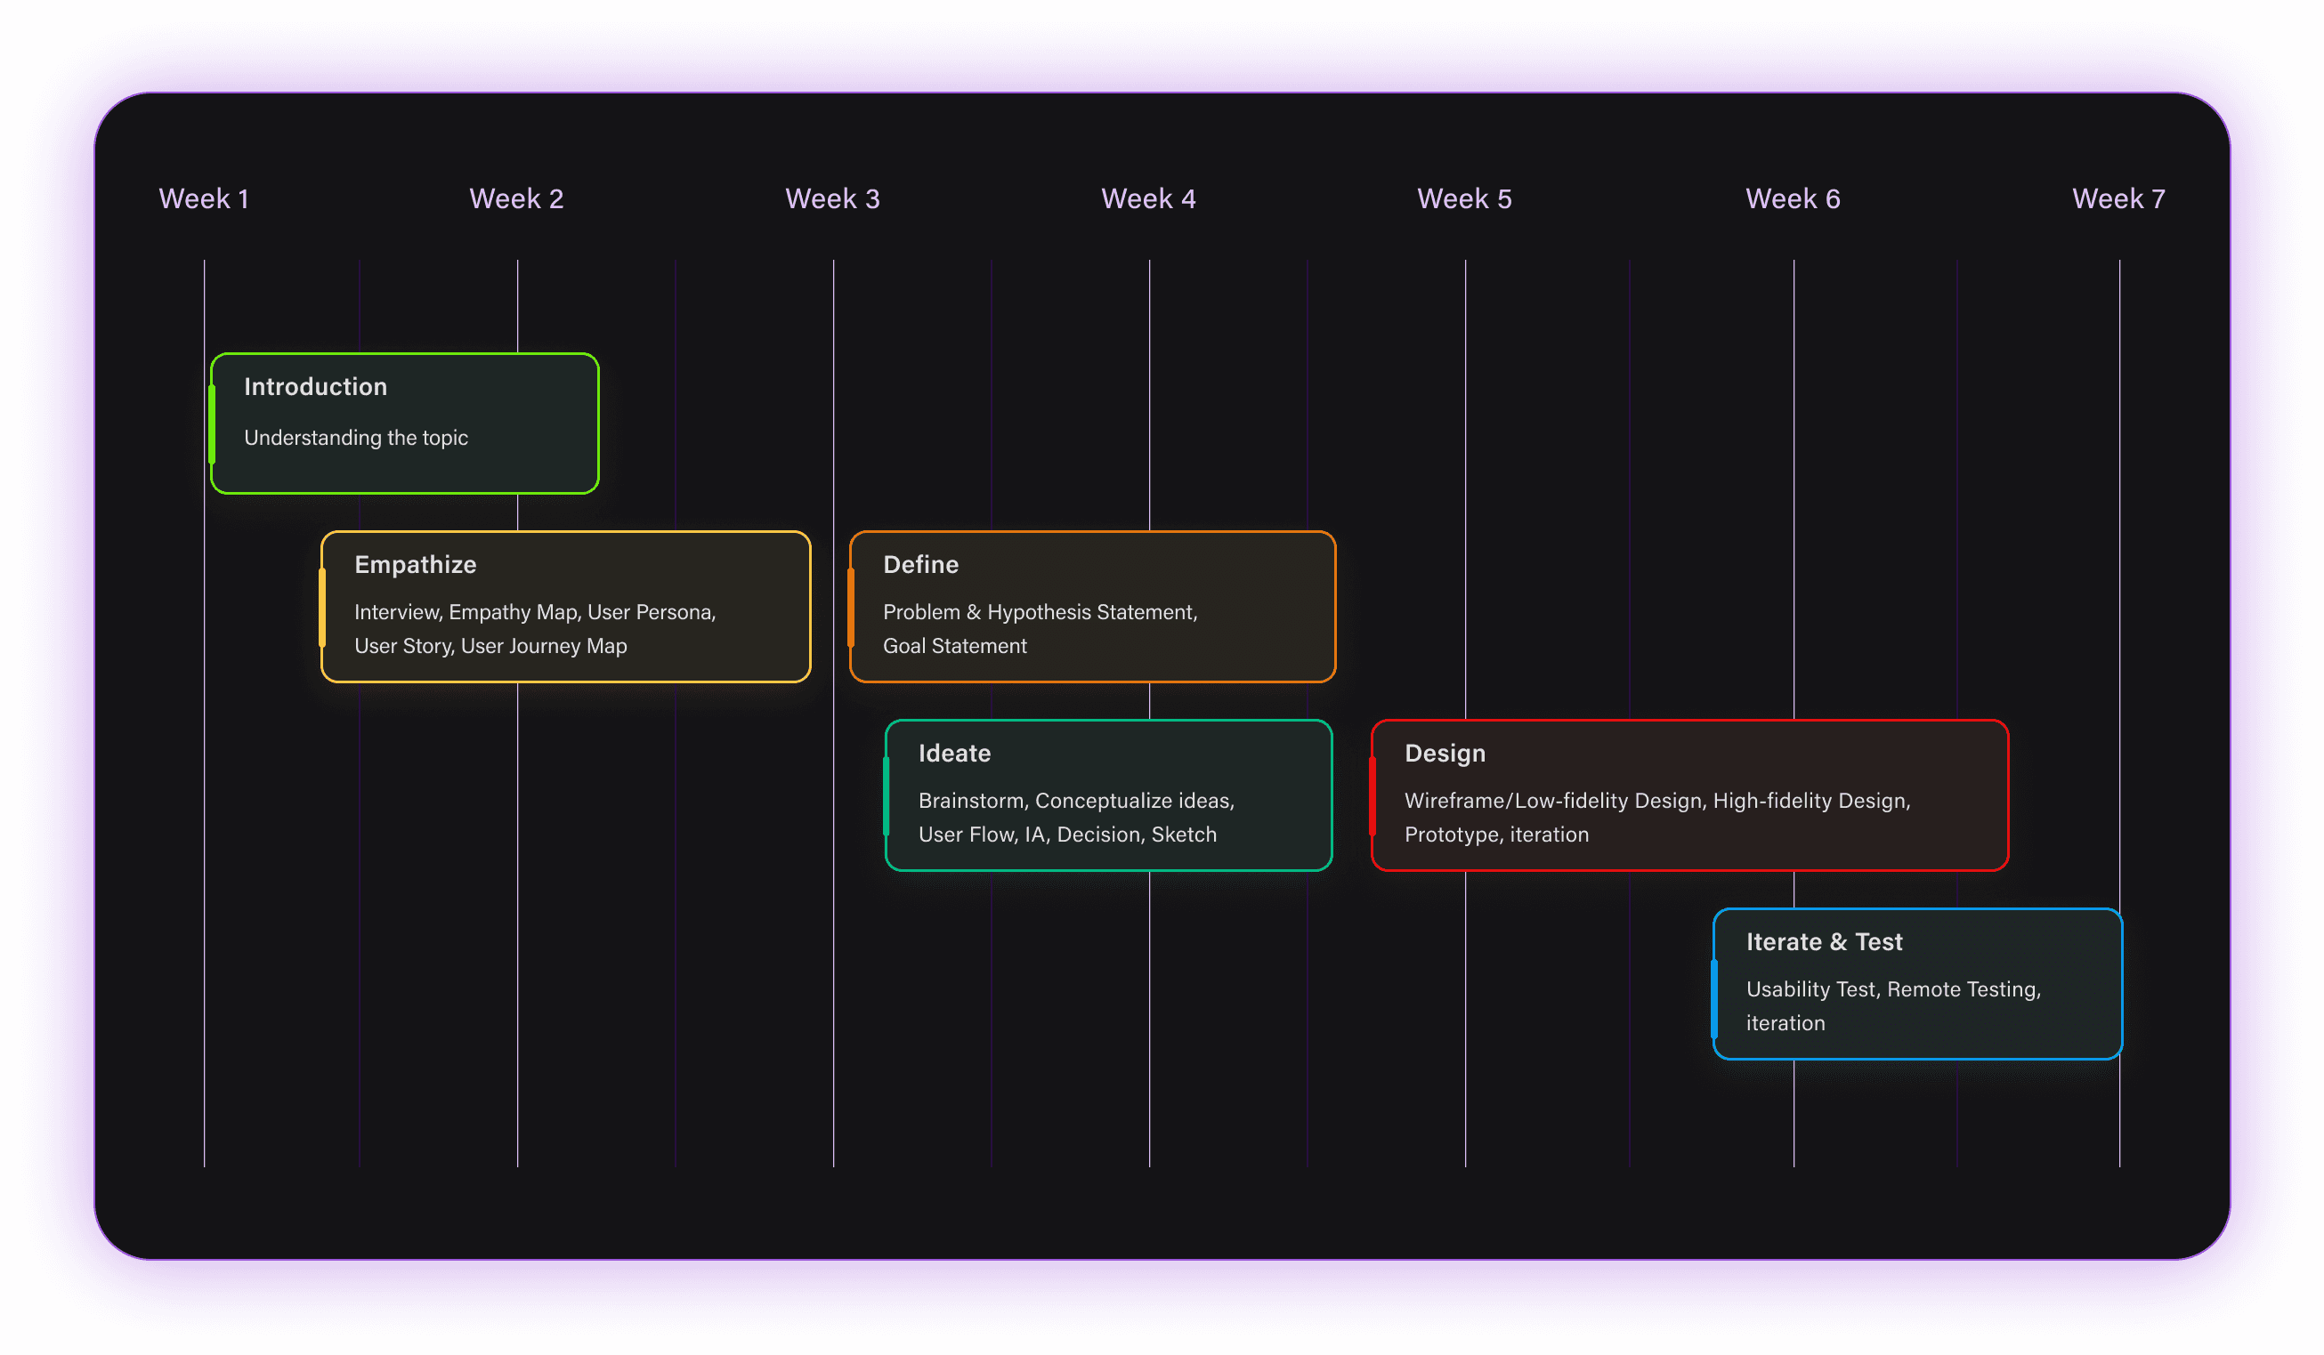The image size is (2324, 1355).
Task: Select the yellow Empathize phase card
Action: (565, 606)
